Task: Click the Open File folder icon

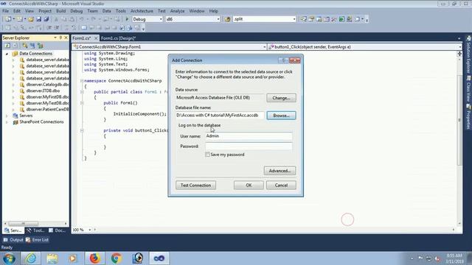Action: click(x=31, y=19)
